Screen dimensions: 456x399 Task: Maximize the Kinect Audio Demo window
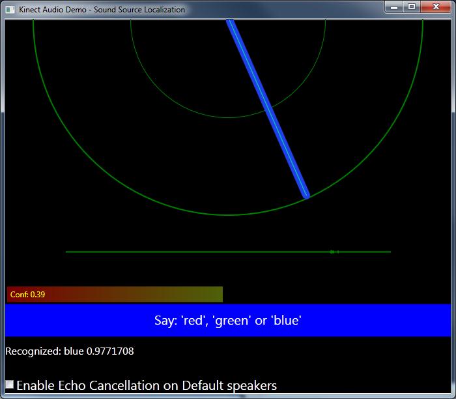click(412, 7)
